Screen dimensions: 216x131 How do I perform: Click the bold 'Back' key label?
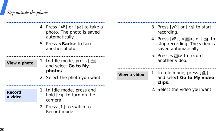[67, 44]
